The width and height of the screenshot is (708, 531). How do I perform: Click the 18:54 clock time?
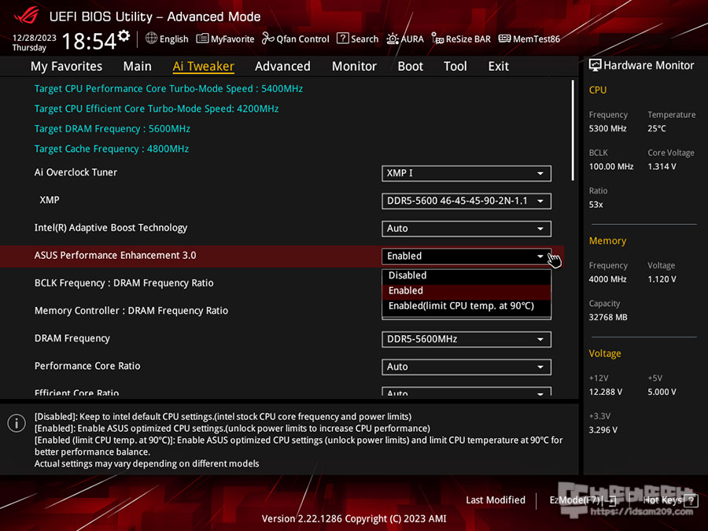pos(88,42)
